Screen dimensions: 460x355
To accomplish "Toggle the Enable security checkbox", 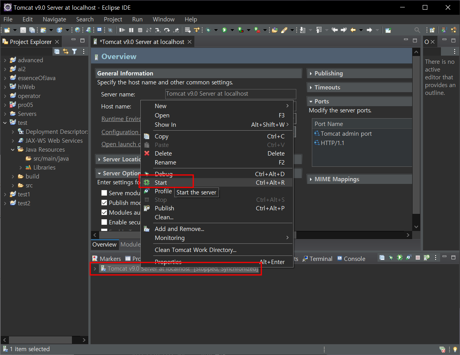I will coord(104,222).
